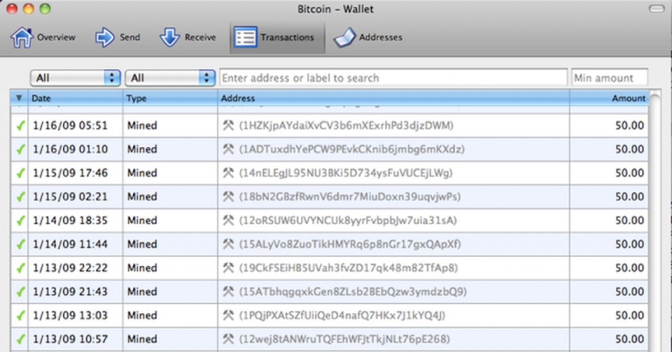This screenshot has width=672, height=352.
Task: Click the Receive download arrow icon
Action: coord(170,38)
